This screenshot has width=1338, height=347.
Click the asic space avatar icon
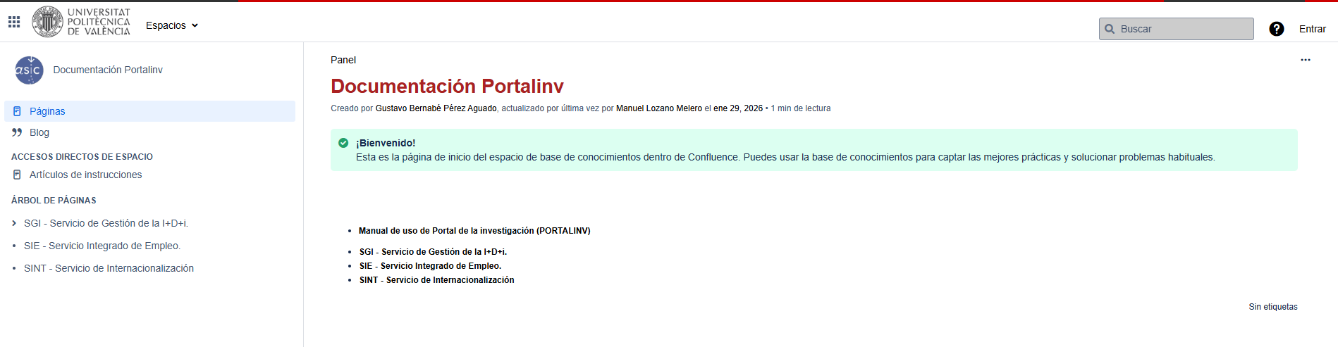(29, 70)
